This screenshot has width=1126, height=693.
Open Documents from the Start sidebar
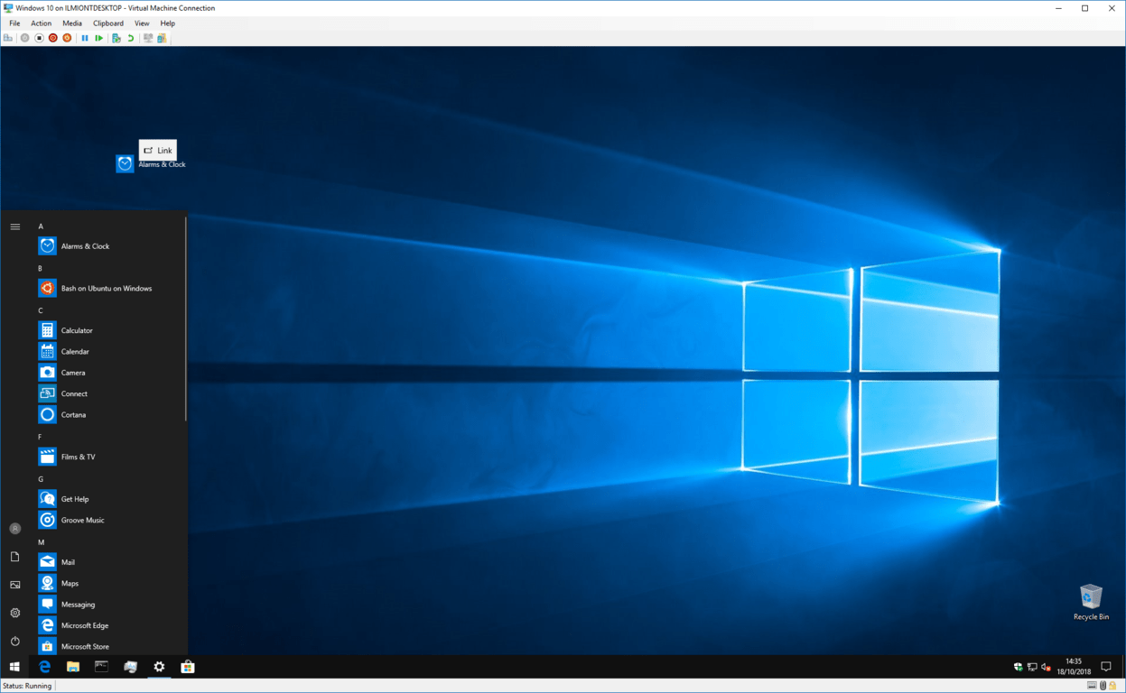15,557
